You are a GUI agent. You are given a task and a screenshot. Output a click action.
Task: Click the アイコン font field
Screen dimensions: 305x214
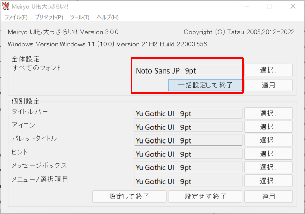[188, 127]
